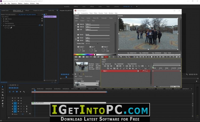Click the Opacity slider in Controls
The width and height of the screenshot is (200, 122).
98,35
